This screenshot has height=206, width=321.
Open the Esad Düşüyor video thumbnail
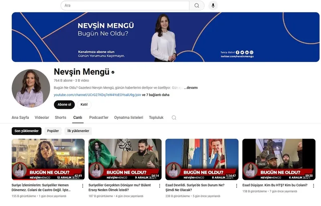pos(279,159)
